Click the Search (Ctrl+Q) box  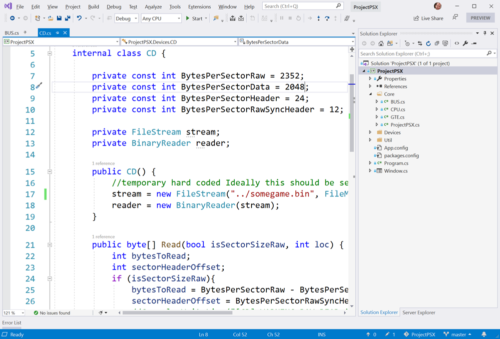(x=302, y=6)
